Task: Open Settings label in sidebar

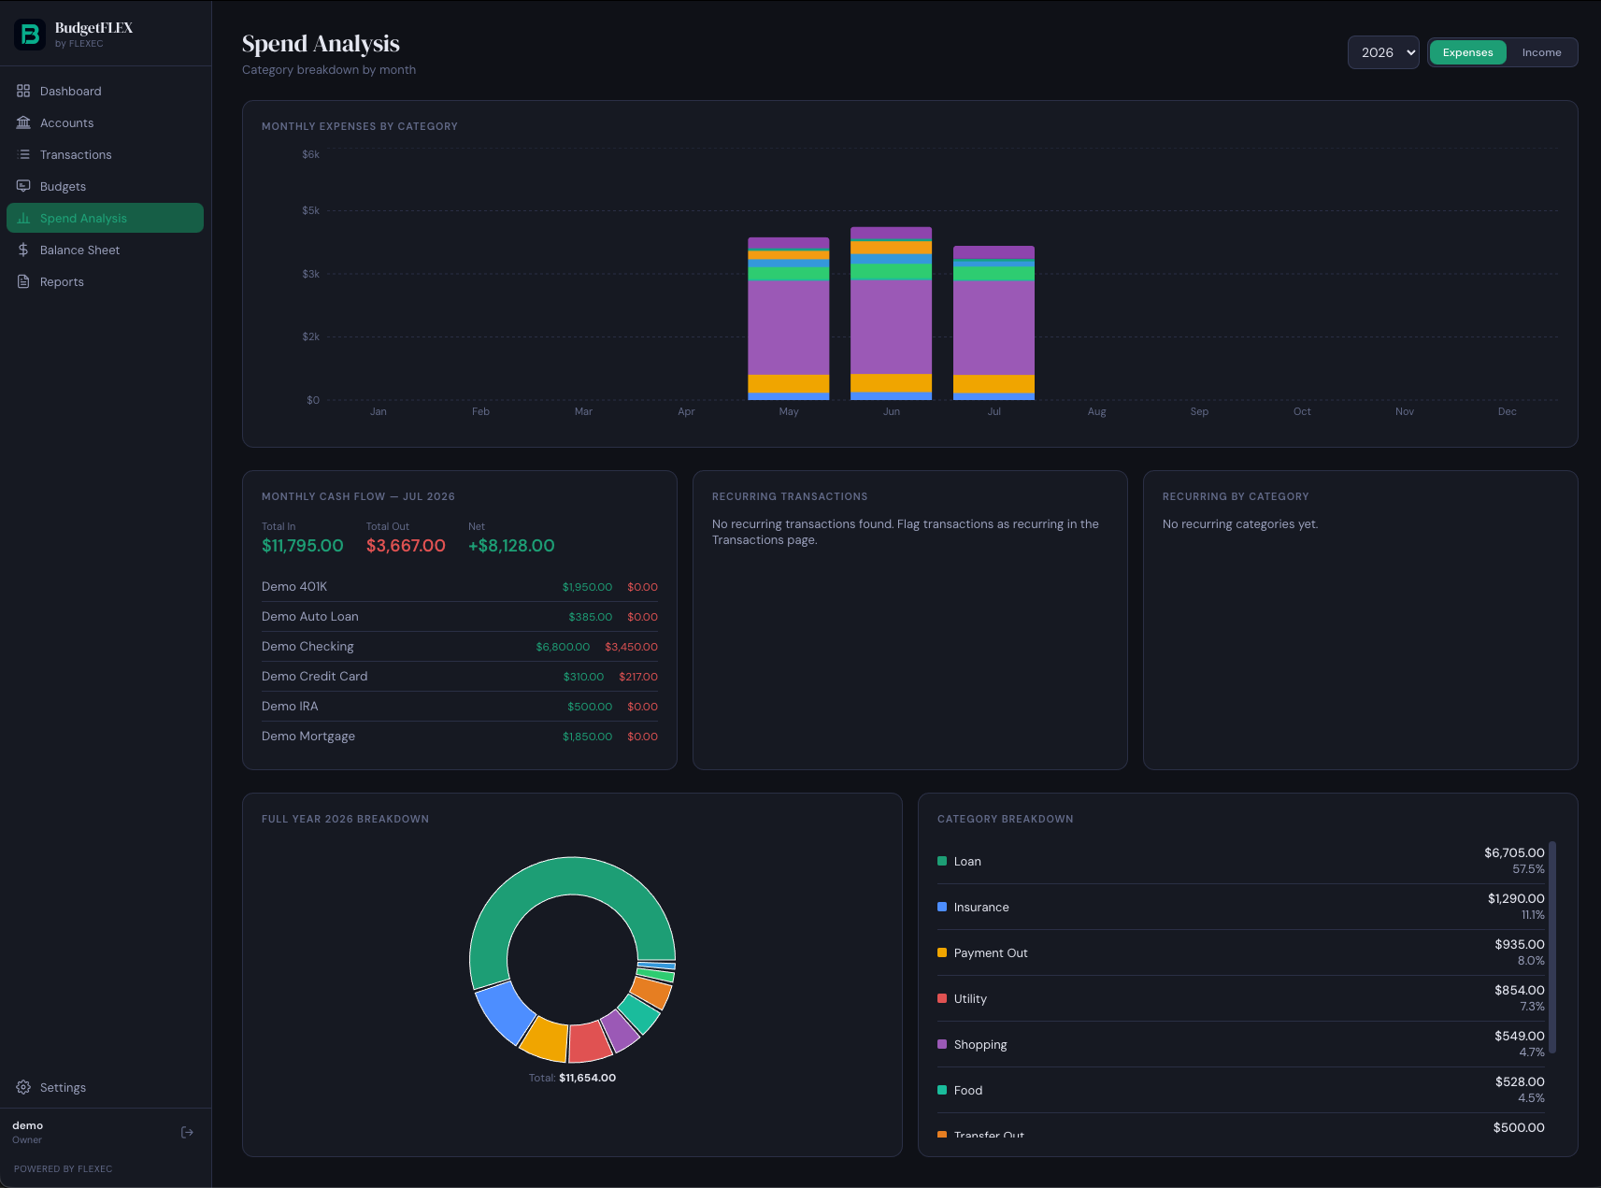Action: coord(63,1087)
